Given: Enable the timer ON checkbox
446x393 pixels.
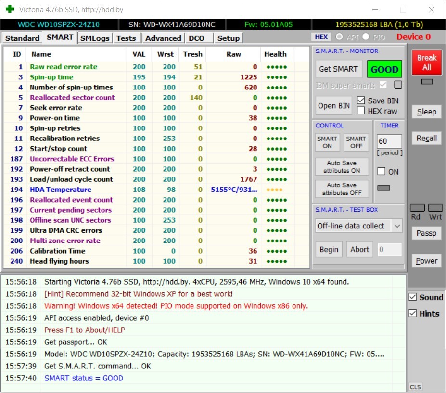Looking at the screenshot, I should (x=381, y=171).
